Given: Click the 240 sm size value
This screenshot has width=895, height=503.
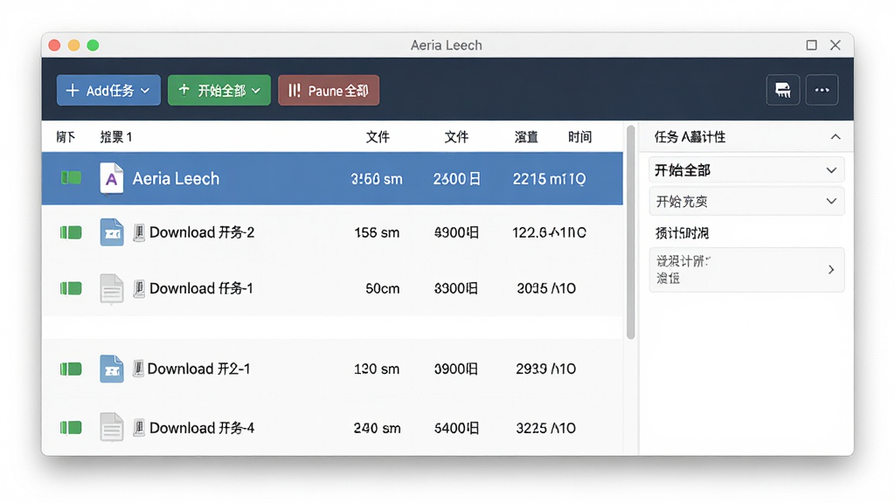Looking at the screenshot, I should tap(377, 428).
